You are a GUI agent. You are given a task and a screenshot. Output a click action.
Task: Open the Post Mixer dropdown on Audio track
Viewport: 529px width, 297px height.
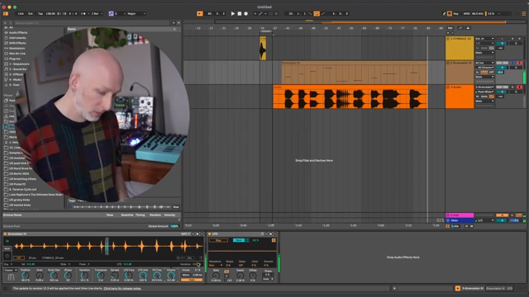[484, 92]
